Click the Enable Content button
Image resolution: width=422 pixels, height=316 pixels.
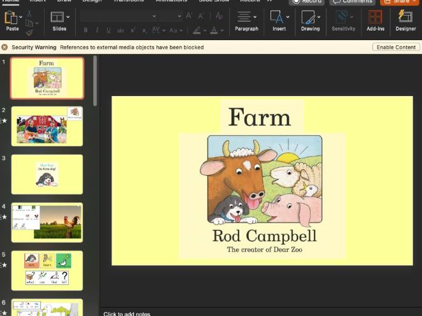396,47
